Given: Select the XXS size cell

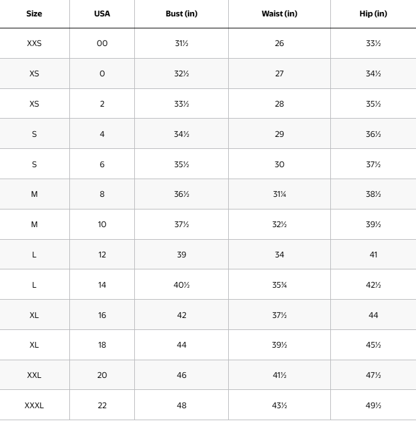Looking at the screenshot, I should coord(34,44).
